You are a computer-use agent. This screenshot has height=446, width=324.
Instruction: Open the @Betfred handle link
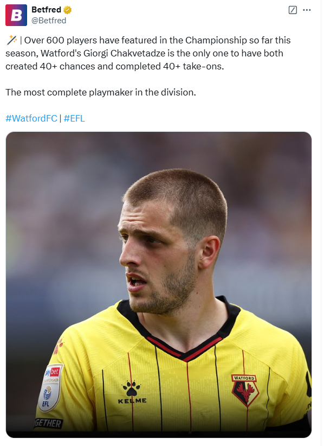click(x=49, y=21)
